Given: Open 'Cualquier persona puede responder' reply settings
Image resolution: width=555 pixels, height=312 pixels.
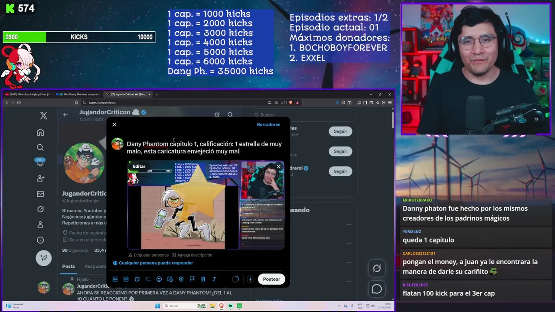Looking at the screenshot, I should (153, 263).
